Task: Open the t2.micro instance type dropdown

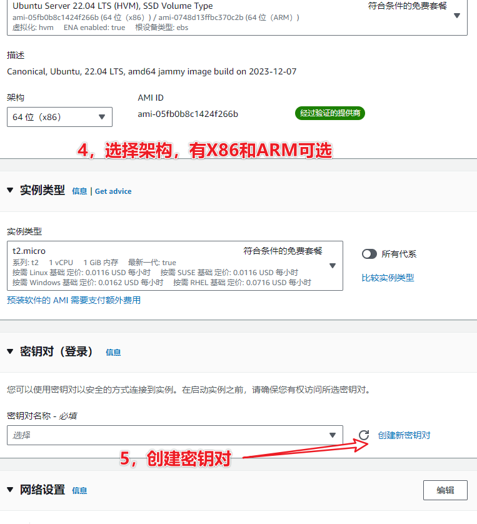Action: tap(174, 266)
